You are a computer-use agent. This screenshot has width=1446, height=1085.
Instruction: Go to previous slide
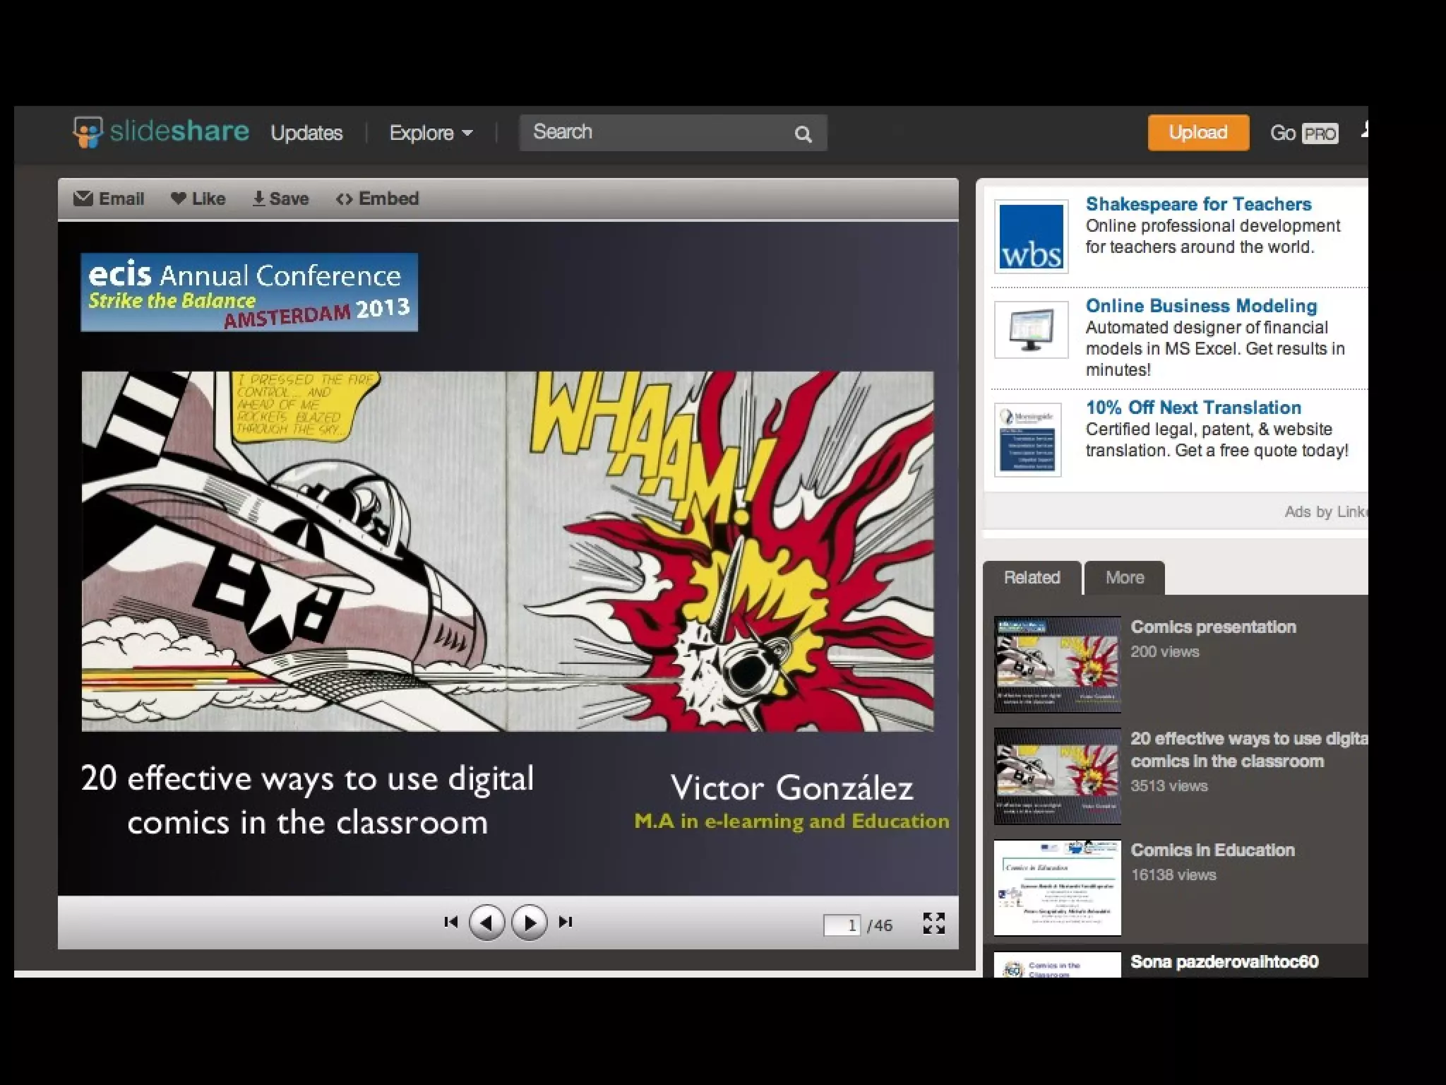(486, 922)
